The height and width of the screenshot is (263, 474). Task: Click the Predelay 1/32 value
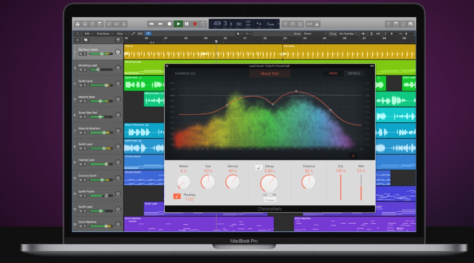pos(190,199)
